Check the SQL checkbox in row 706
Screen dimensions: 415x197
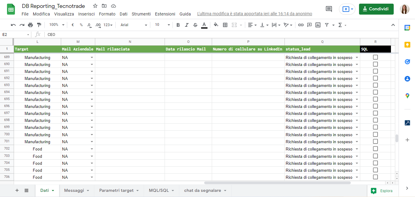tap(375, 177)
